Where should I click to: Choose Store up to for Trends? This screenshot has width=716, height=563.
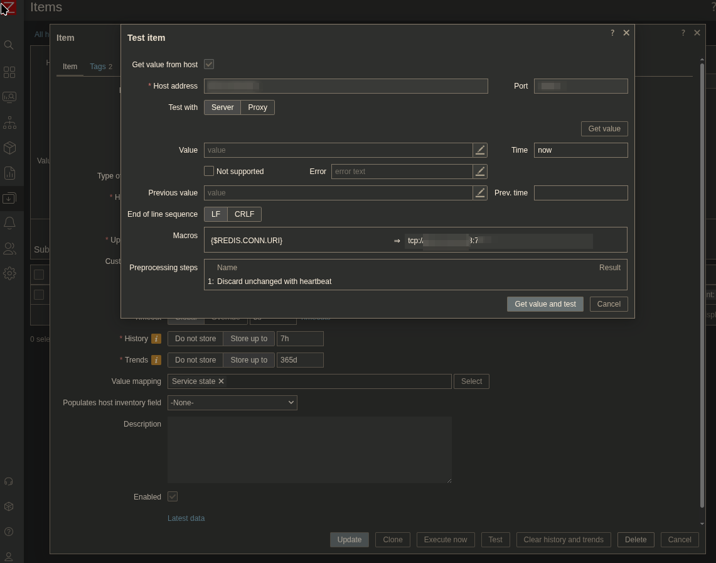tap(249, 361)
